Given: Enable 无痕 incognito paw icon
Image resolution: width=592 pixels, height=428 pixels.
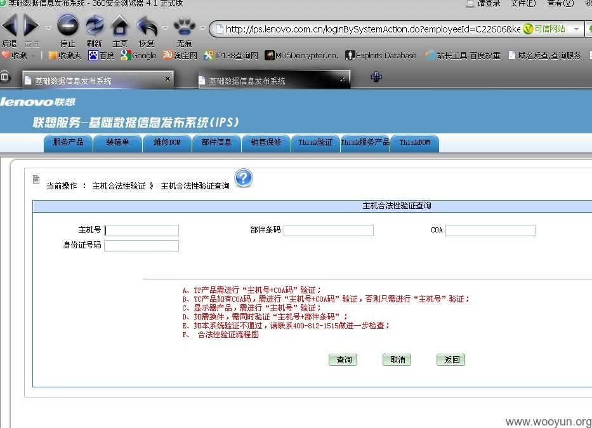Looking at the screenshot, I should pos(184,25).
